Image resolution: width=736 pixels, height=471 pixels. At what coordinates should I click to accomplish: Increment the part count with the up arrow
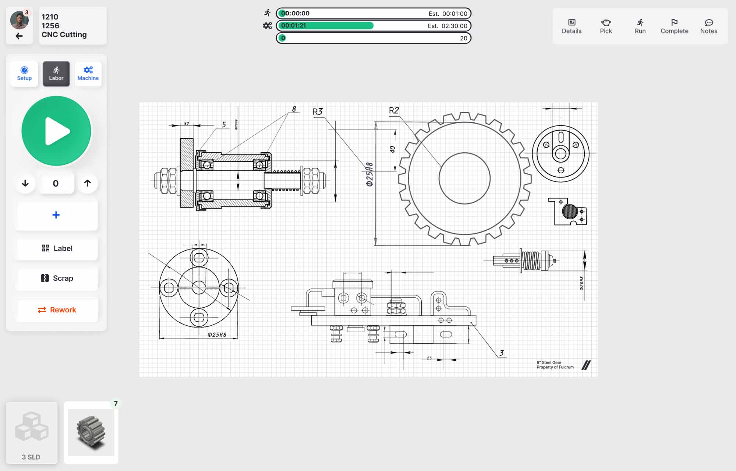click(87, 183)
